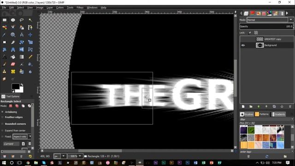The image size is (295, 166).
Task: Select the Rectangle Select tool
Action: tap(5, 20)
